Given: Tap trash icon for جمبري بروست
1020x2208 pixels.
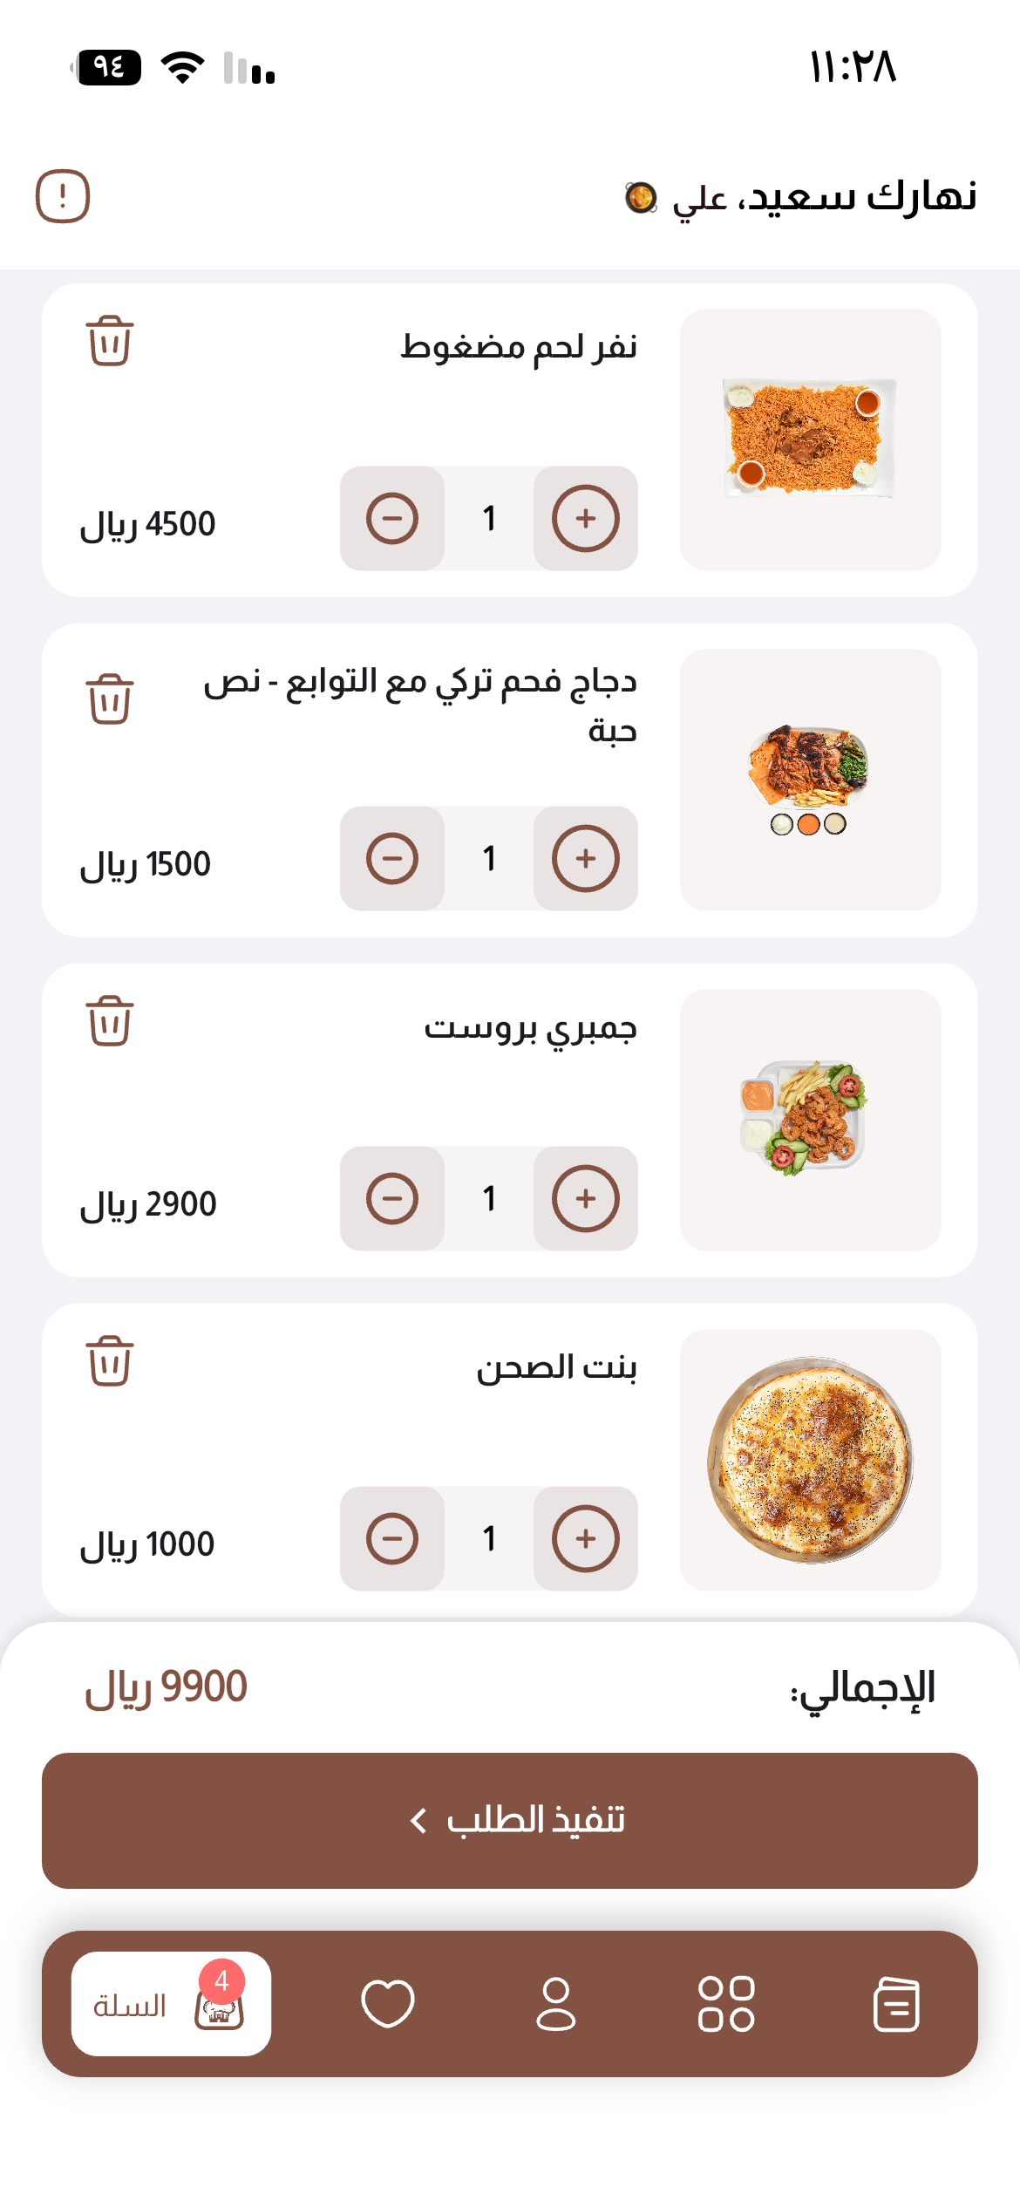Looking at the screenshot, I should pos(109,1021).
